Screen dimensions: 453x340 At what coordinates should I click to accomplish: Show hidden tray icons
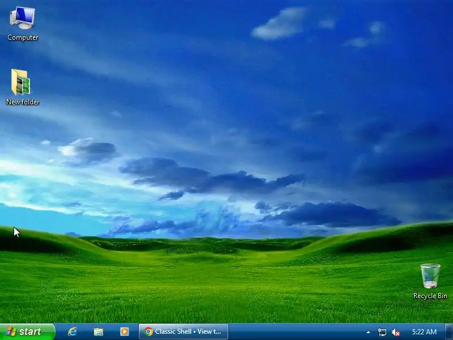coord(369,332)
